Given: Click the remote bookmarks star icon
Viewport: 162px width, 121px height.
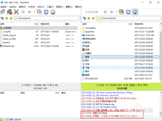Looking at the screenshot, I should [x=6, y=18].
